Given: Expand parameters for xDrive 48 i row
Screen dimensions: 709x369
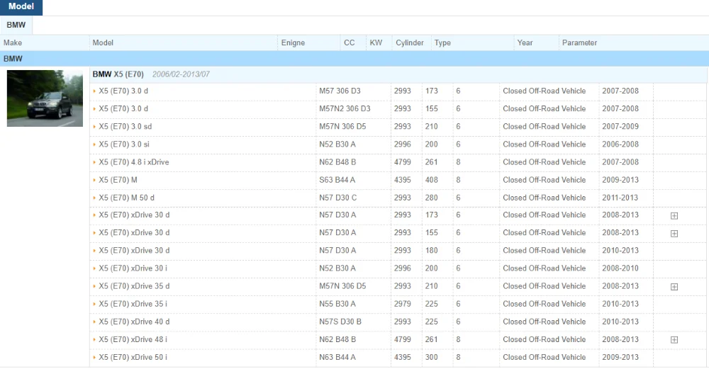Looking at the screenshot, I should [674, 340].
